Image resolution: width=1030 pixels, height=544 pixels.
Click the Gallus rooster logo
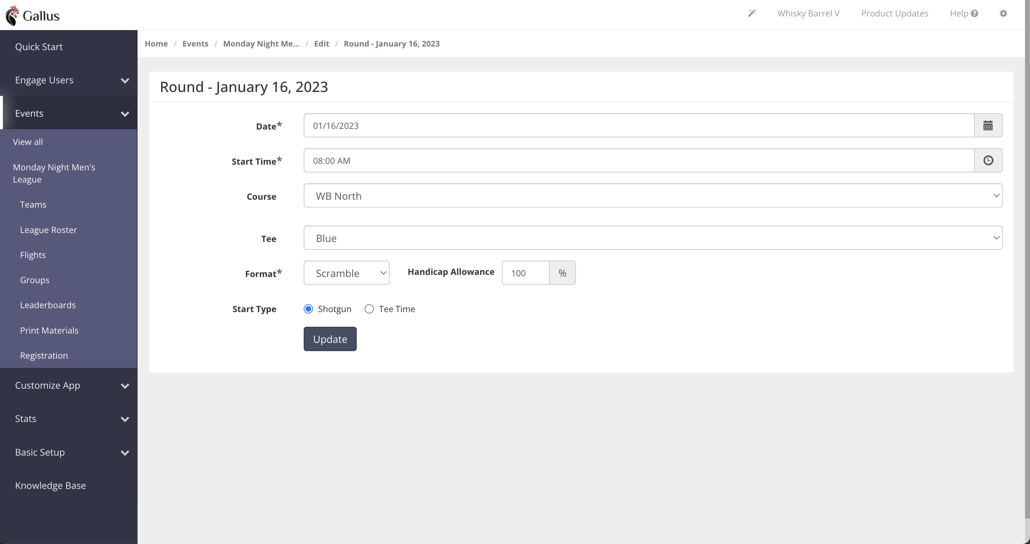(32, 15)
